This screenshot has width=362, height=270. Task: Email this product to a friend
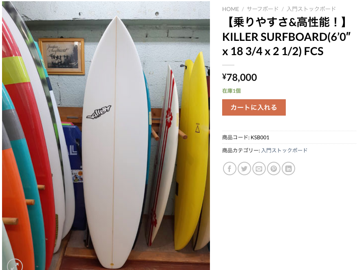pos(259,169)
